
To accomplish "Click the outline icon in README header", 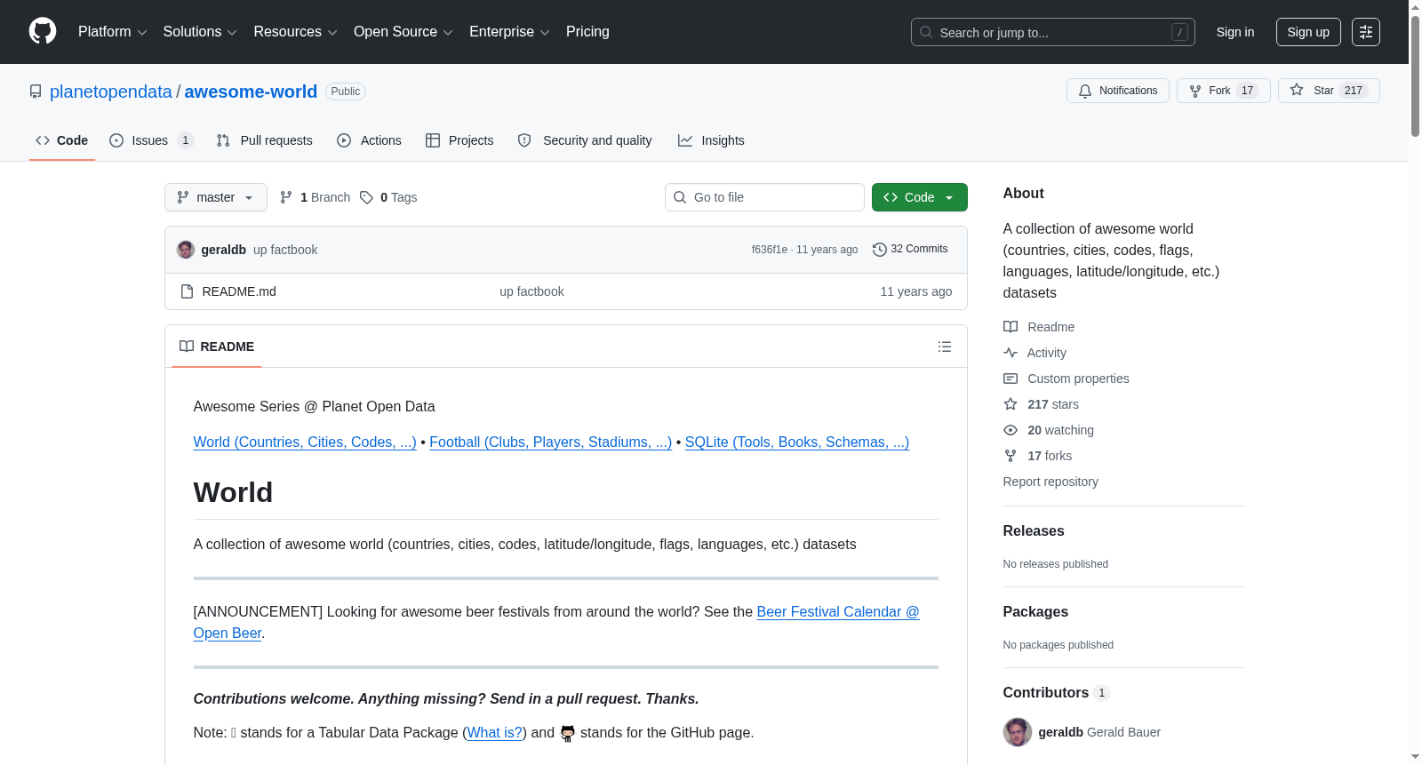I will (945, 347).
